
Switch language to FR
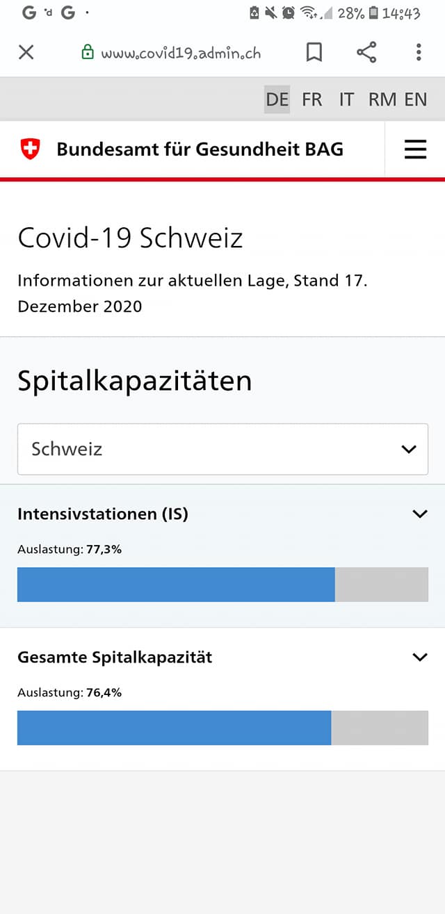tap(312, 99)
